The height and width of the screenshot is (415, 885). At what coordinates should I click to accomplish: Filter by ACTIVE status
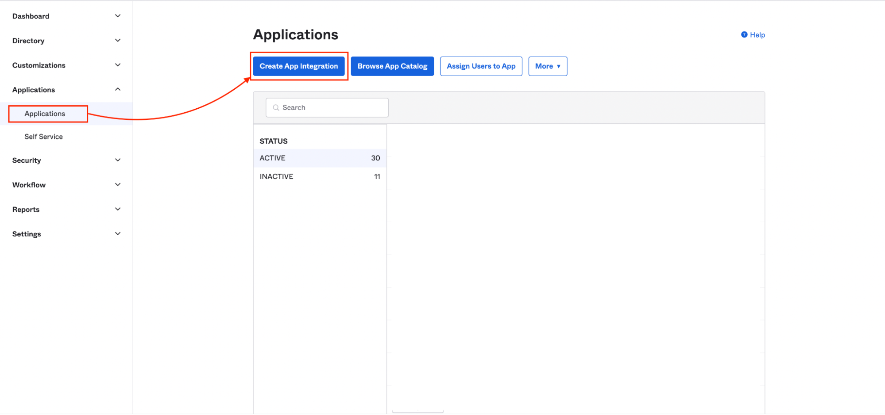319,158
